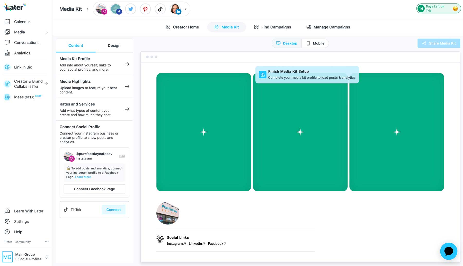Open Conversations in the sidebar
The image size is (463, 266).
(x=26, y=42)
